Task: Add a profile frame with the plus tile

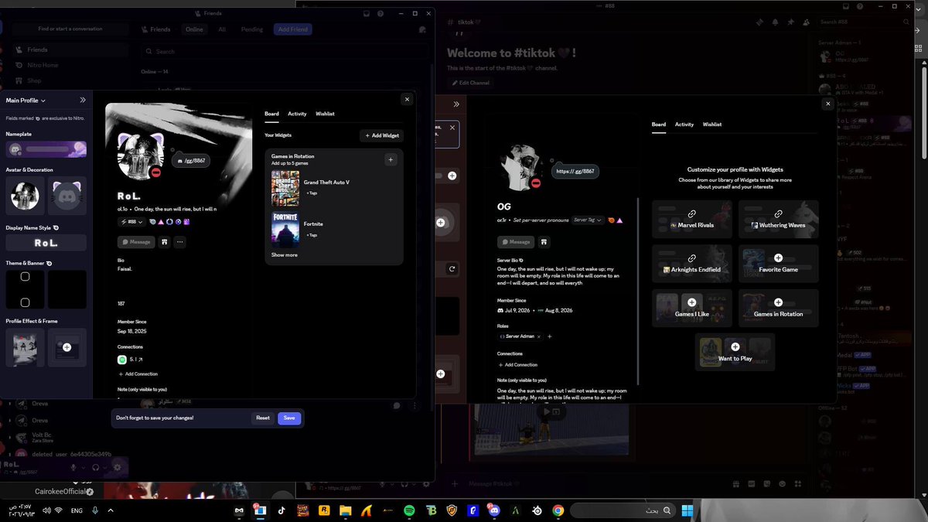Action: pyautogui.click(x=67, y=347)
